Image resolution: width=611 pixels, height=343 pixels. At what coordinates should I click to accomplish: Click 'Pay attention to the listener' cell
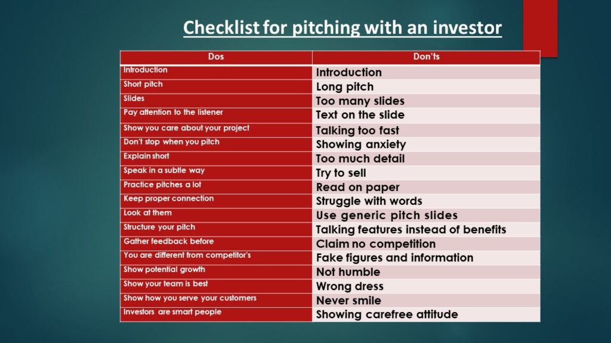coord(216,113)
